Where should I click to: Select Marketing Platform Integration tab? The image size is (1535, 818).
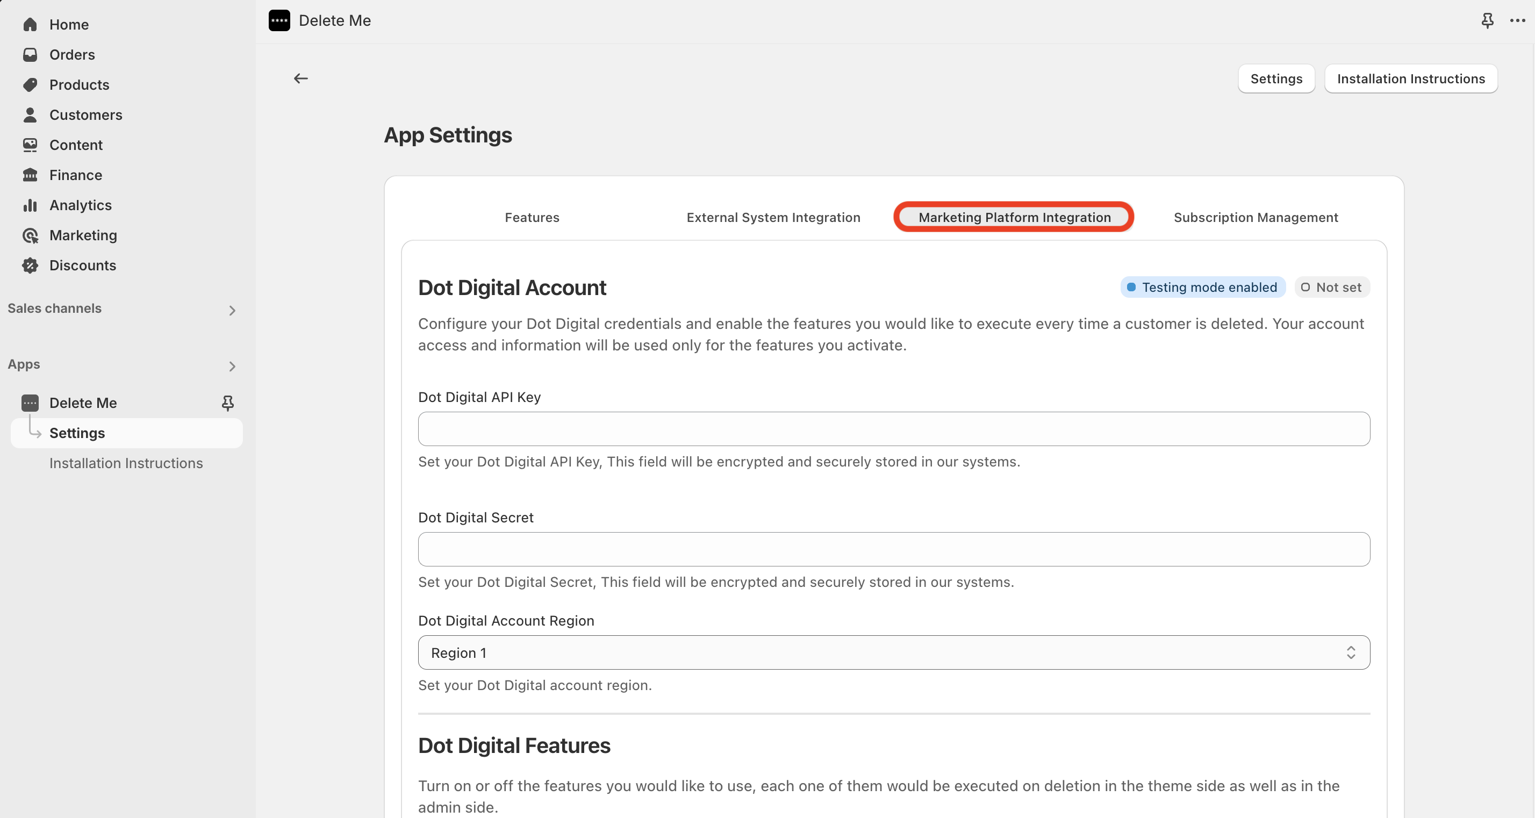(1014, 218)
